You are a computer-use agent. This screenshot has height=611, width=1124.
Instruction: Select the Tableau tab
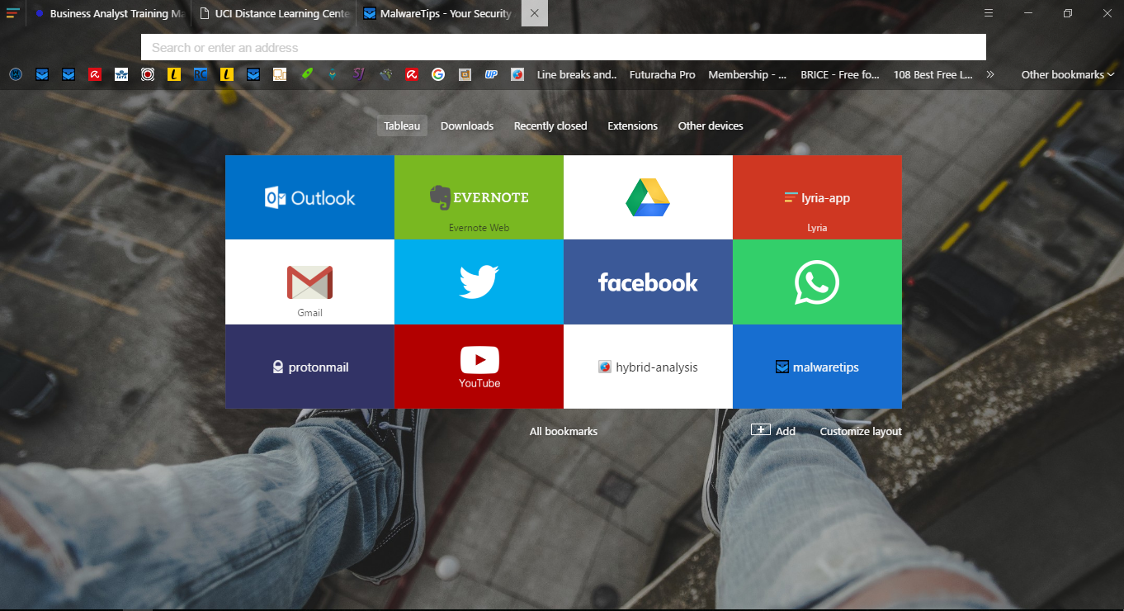pos(402,126)
